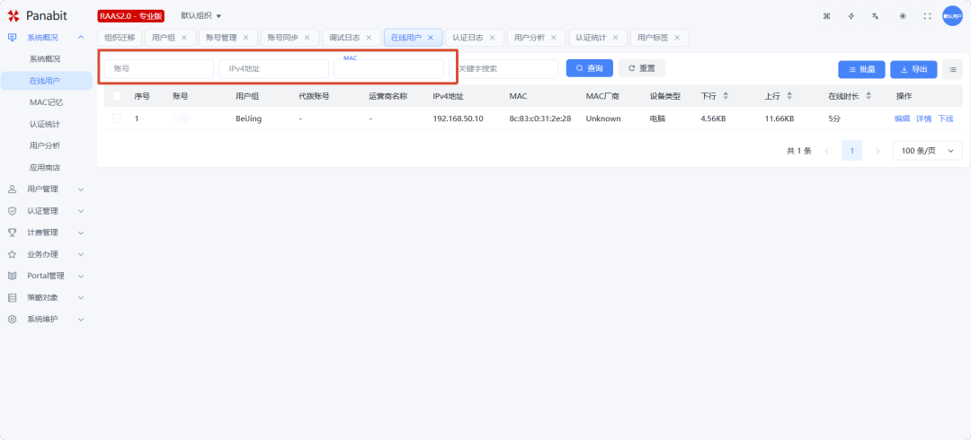Open MAC记忆 in sidebar
This screenshot has height=440, width=971.
tap(47, 102)
